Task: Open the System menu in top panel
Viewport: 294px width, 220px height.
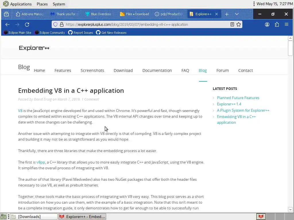Action: point(59,4)
